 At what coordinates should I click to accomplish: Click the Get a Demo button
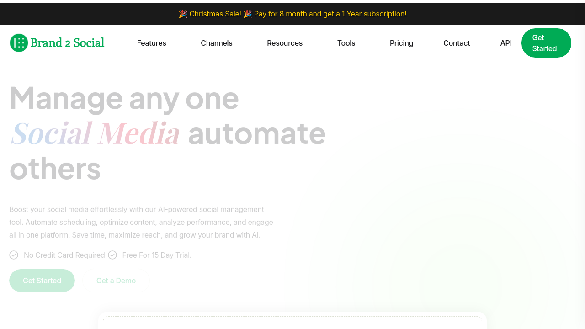pyautogui.click(x=116, y=281)
